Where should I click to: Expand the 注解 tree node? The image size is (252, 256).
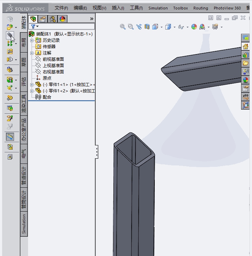point(32,53)
